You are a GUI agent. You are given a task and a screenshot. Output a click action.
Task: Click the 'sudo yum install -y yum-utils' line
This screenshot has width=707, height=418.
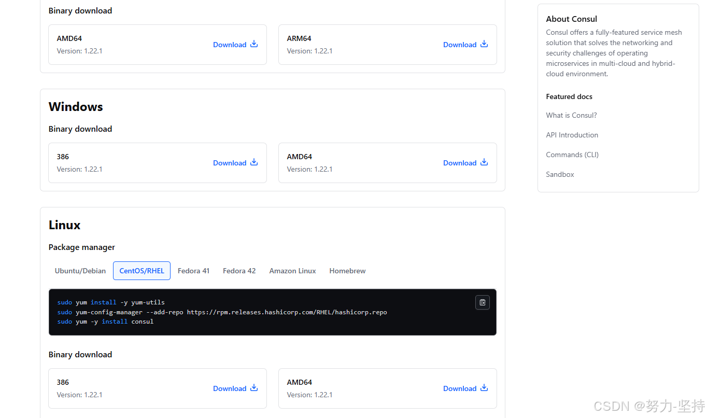[x=111, y=302]
